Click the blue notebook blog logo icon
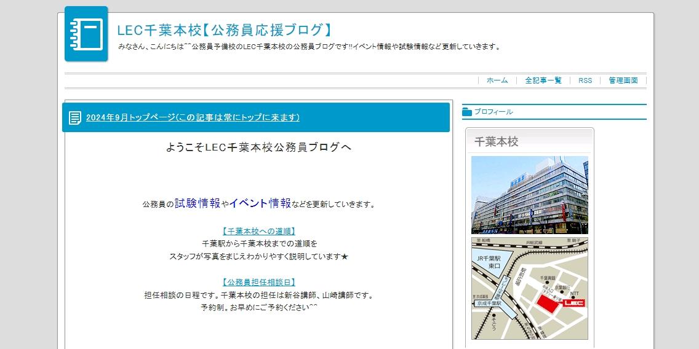Viewport: 699px width, 349px height. point(87,34)
